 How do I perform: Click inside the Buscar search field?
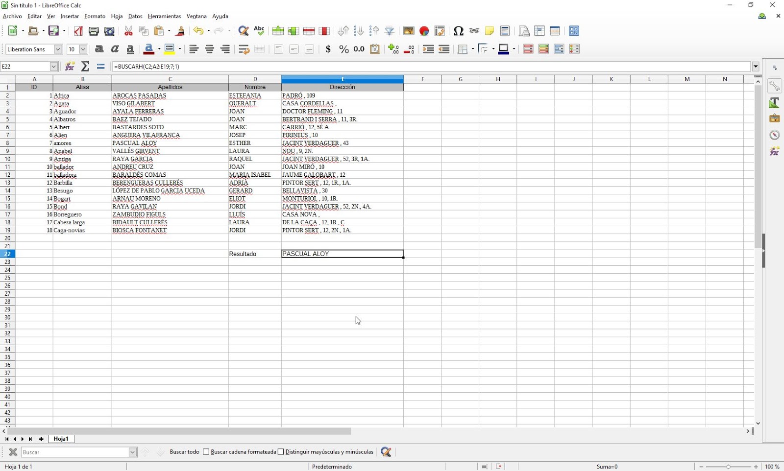[76, 452]
